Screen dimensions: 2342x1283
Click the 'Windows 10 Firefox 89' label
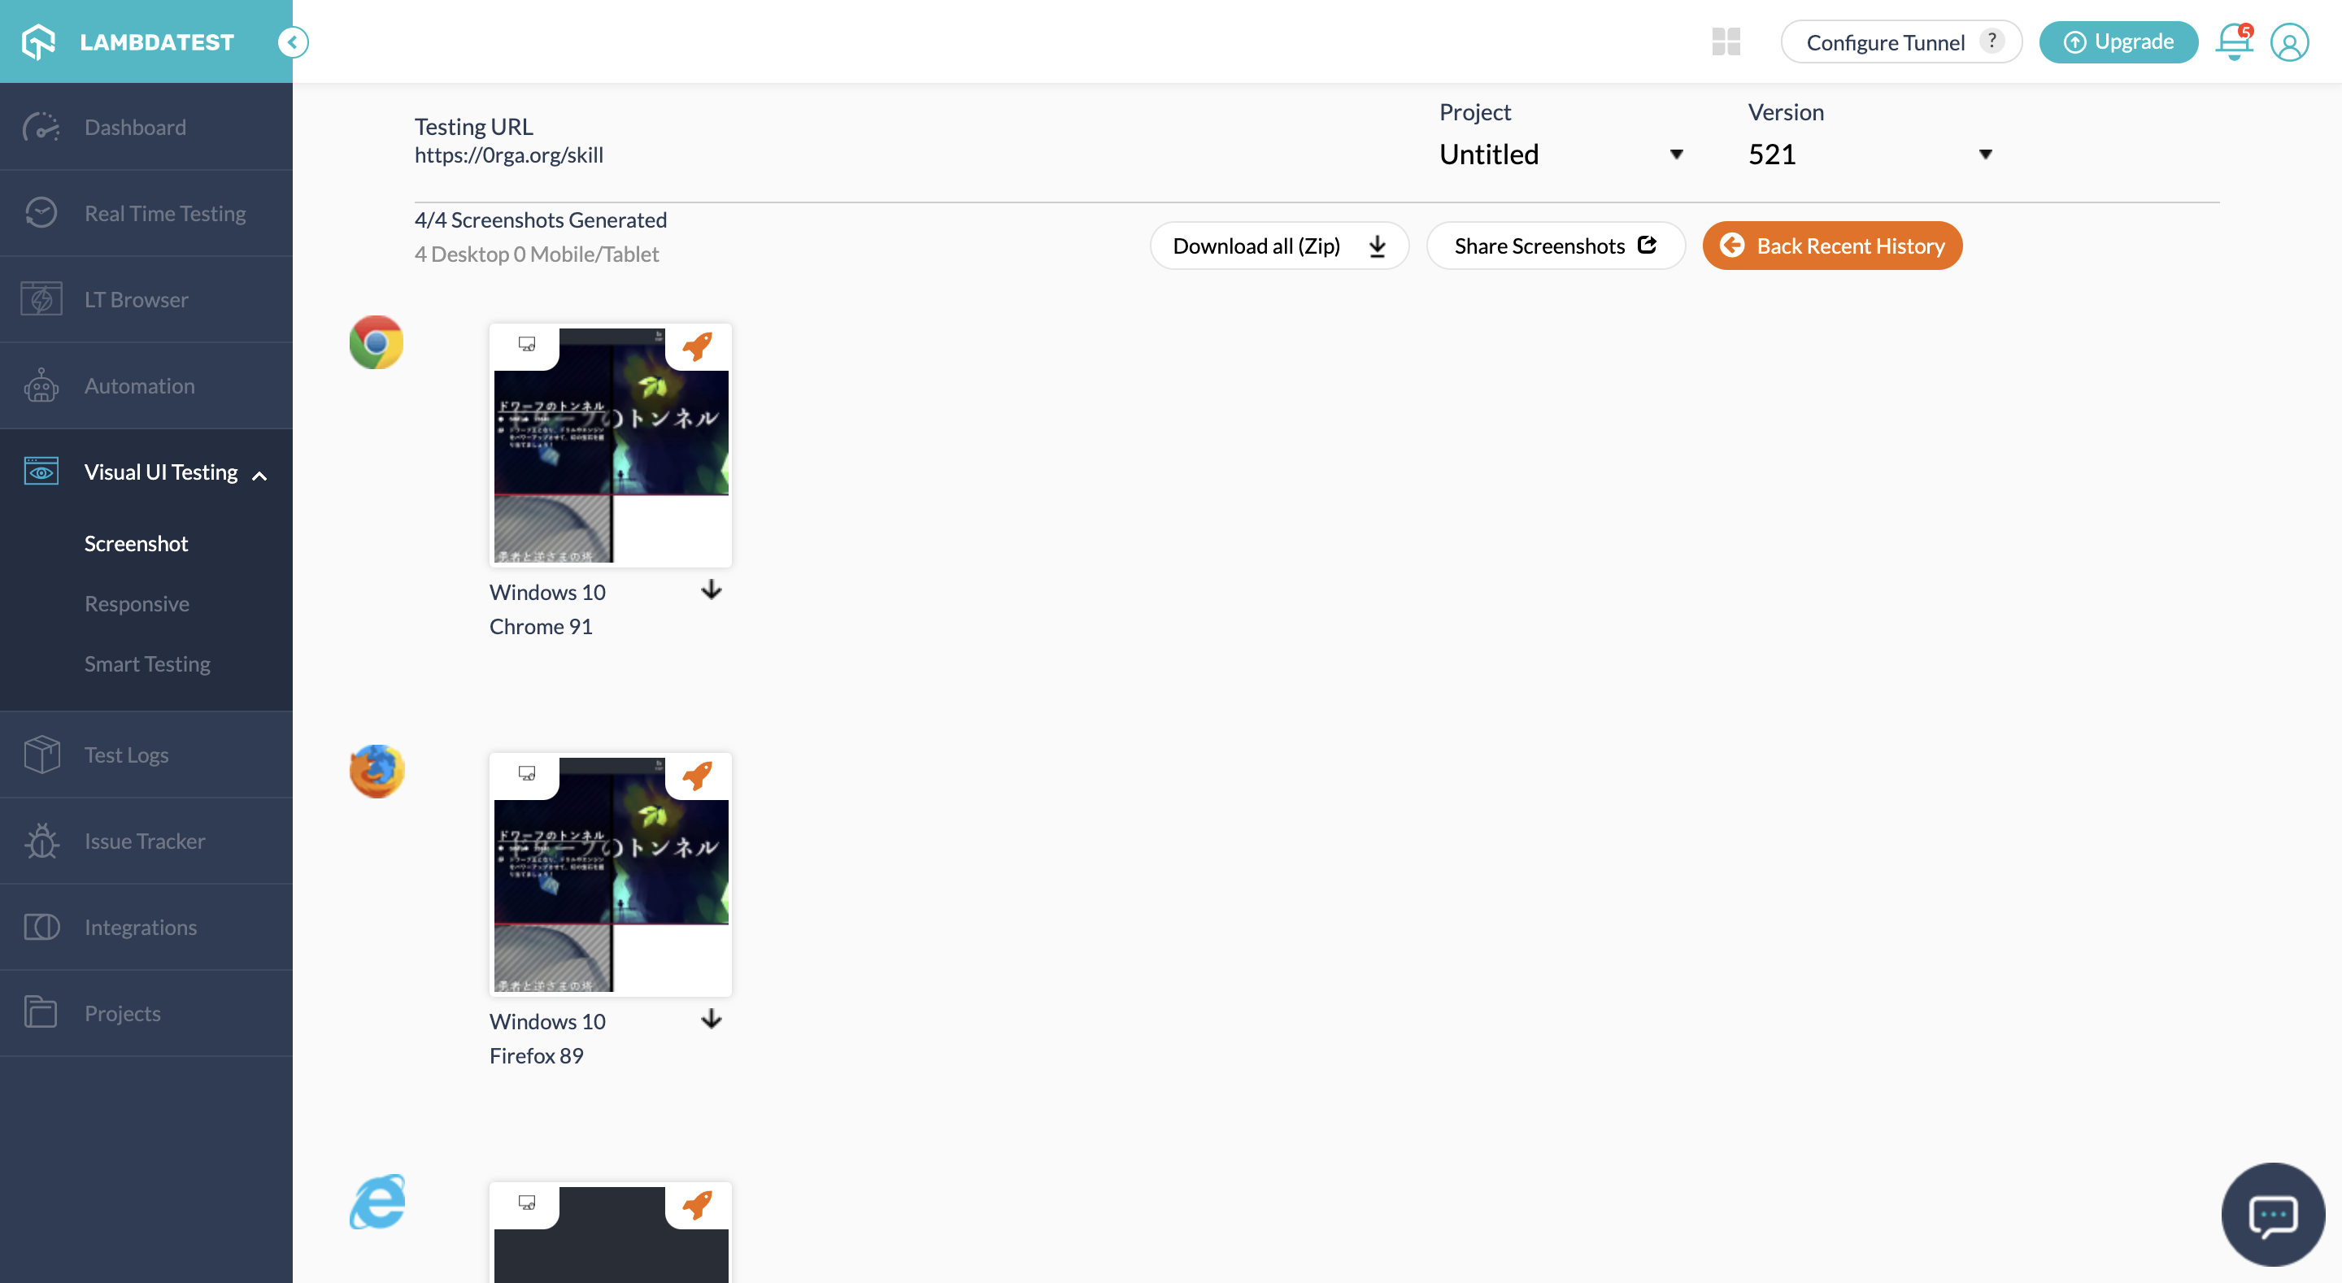point(547,1038)
